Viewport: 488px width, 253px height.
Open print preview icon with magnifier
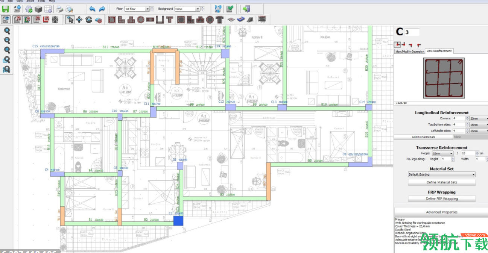tap(69, 9)
